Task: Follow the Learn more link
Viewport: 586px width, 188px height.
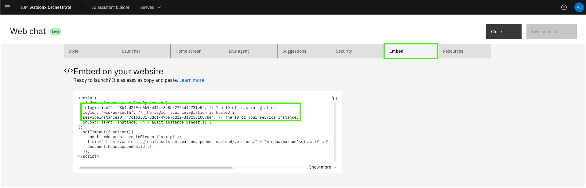Action: (x=191, y=80)
